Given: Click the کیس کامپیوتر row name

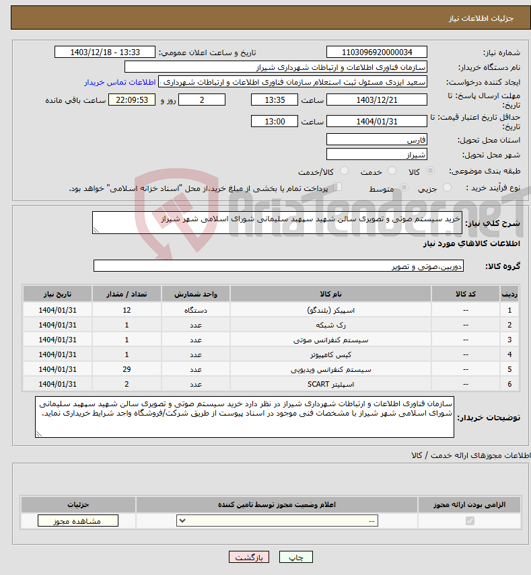Looking at the screenshot, I should (330, 354).
